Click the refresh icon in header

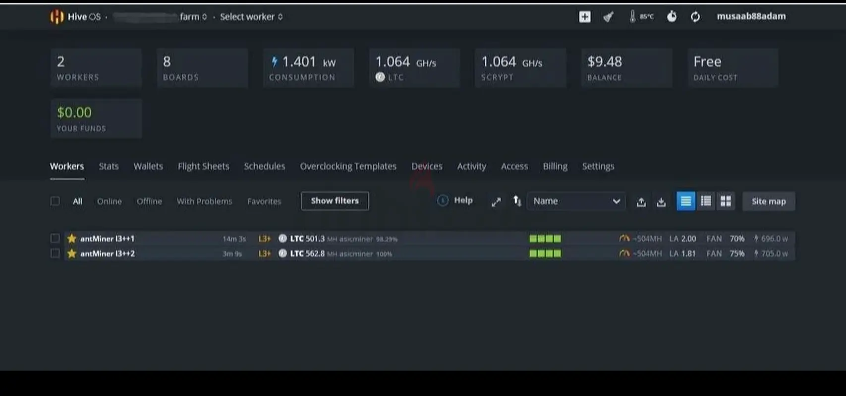pos(695,17)
